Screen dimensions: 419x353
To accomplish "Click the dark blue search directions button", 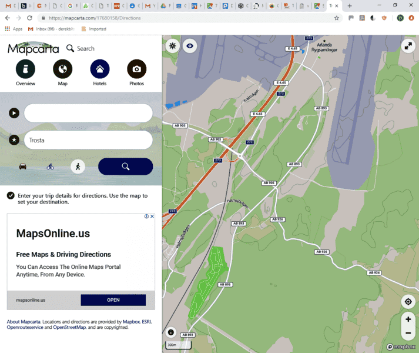I will click(125, 166).
